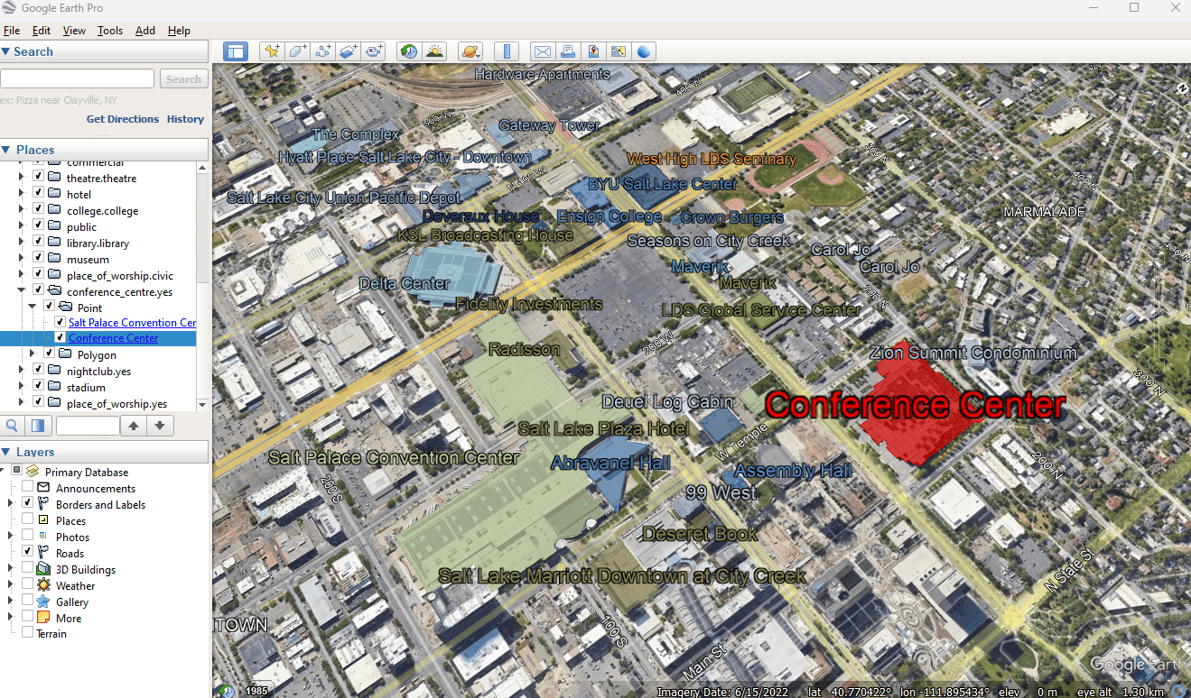Click the 1985 historical imagery indicator
The height and width of the screenshot is (698, 1191).
tap(257, 691)
